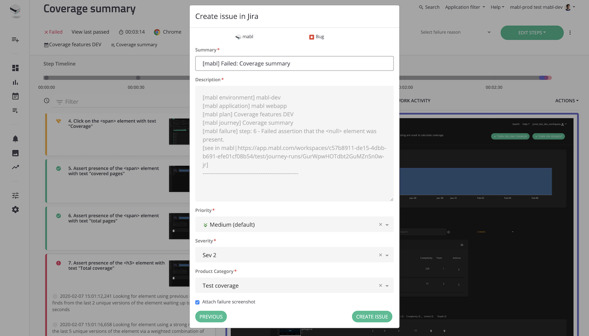589x336 pixels.
Task: Open the Select failure reason dropdown
Action: [455, 32]
